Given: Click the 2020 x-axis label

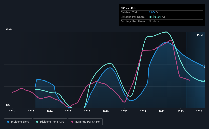Looking at the screenshot, I should (x=124, y=111).
